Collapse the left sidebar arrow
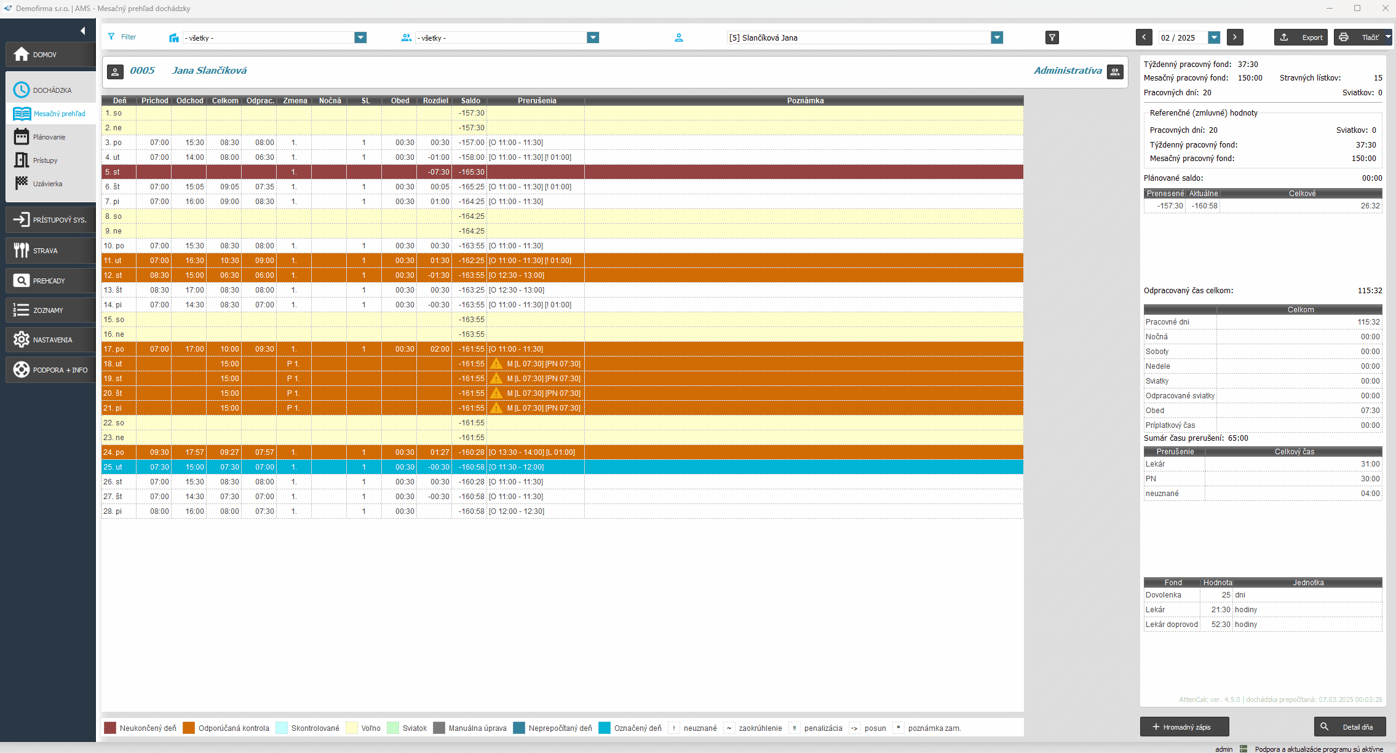The image size is (1396, 753). tap(82, 31)
